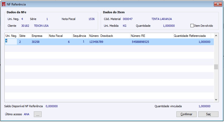
Task: Click the client code 30182
Action: [x=25, y=26]
